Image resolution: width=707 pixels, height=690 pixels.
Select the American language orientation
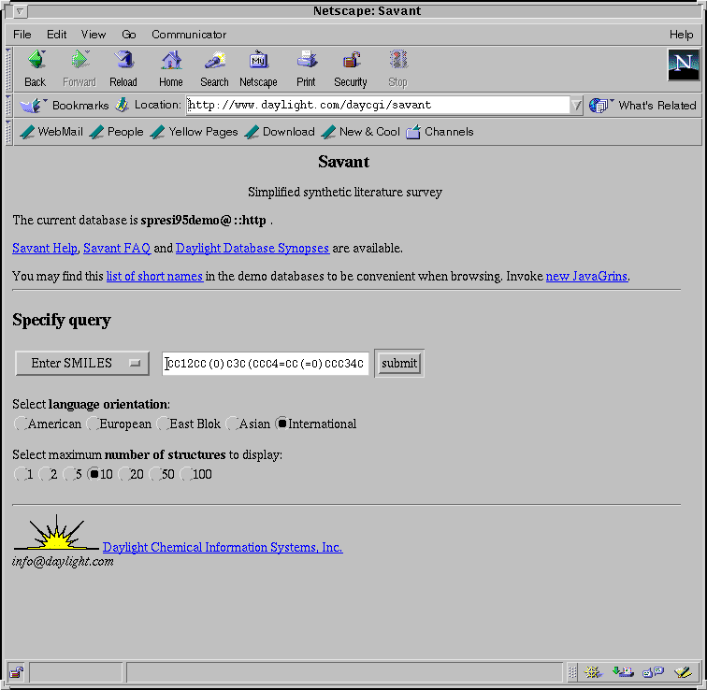coord(21,424)
